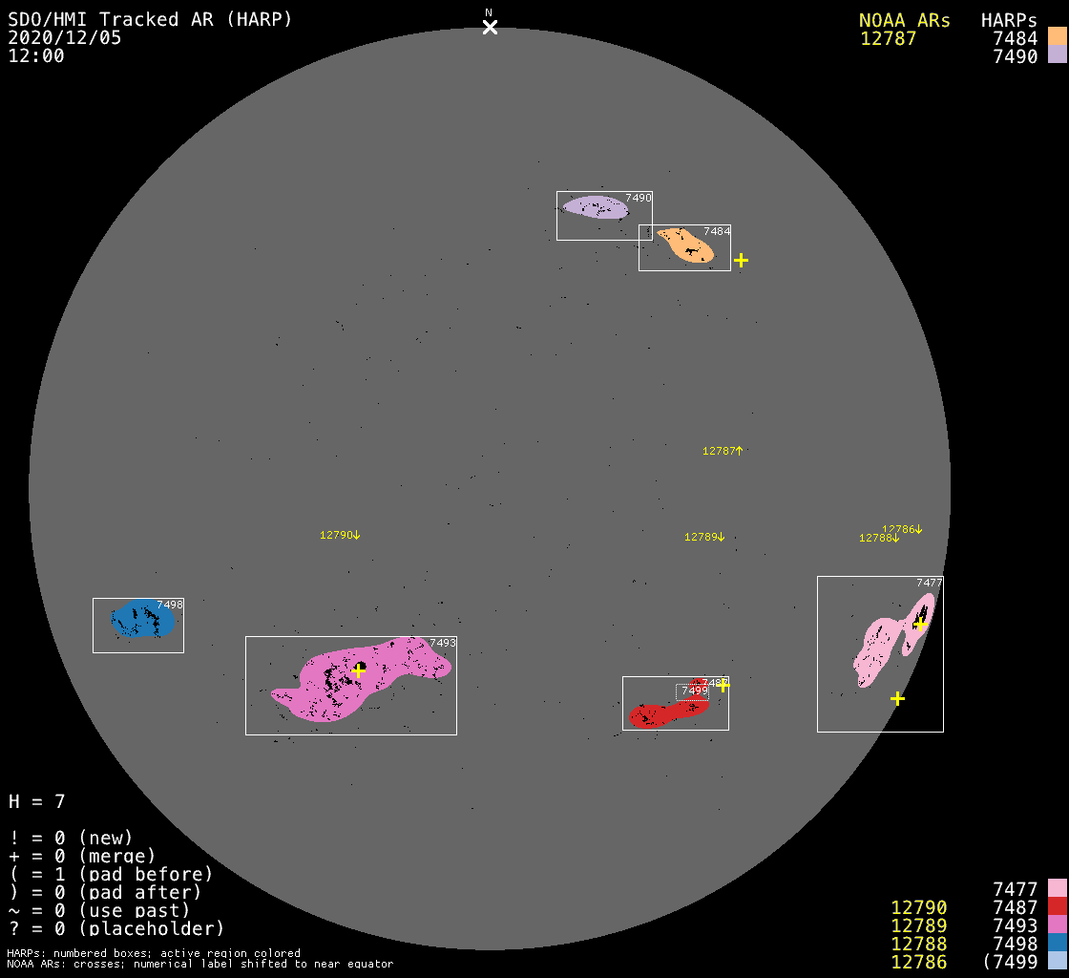Click the yellow cross below pink region 7477
This screenshot has width=1069, height=978.
(897, 698)
